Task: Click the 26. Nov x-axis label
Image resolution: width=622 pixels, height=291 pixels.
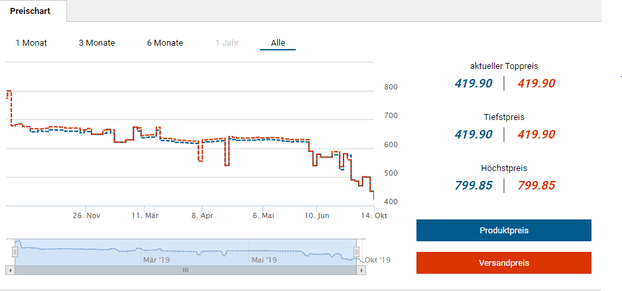Action: pos(87,215)
